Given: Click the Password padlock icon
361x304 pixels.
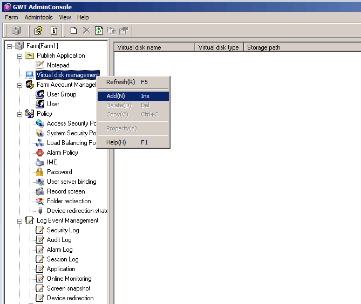Looking at the screenshot, I should [x=39, y=172].
